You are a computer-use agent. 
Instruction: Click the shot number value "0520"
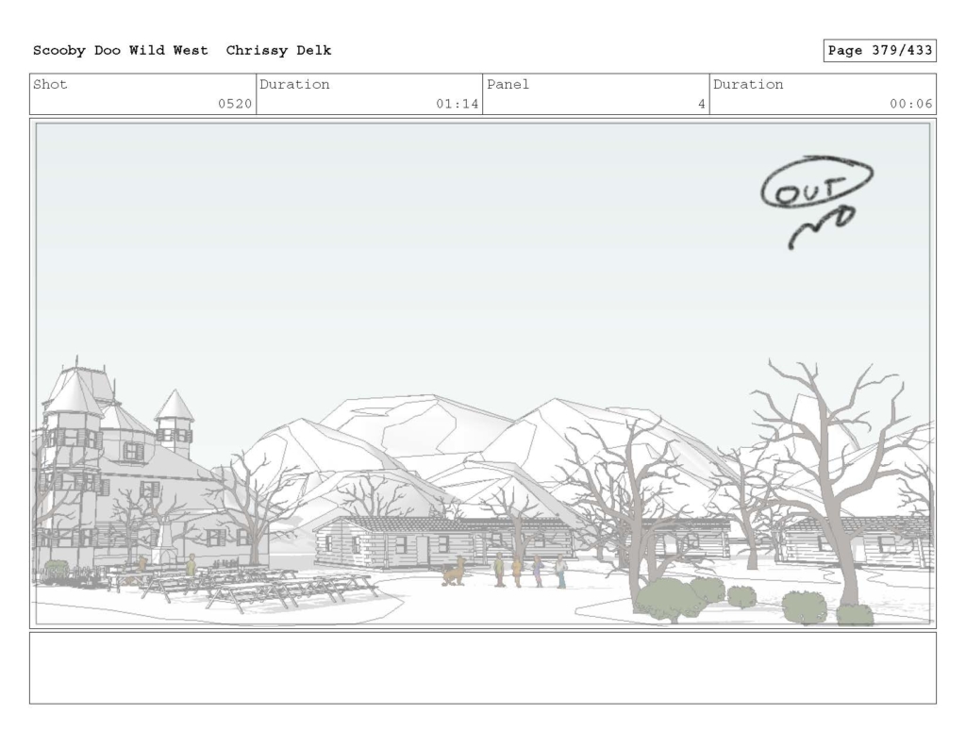235,104
